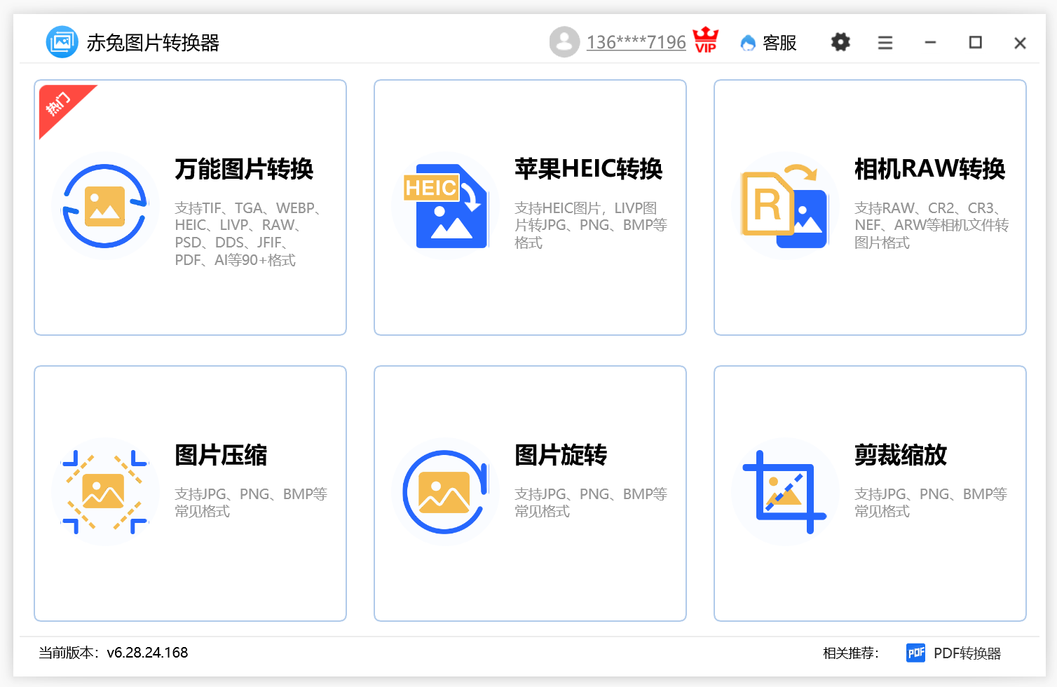The image size is (1057, 687).
Task: Click the 支持HEIC图片，LIVP图 description text
Action: tap(591, 225)
